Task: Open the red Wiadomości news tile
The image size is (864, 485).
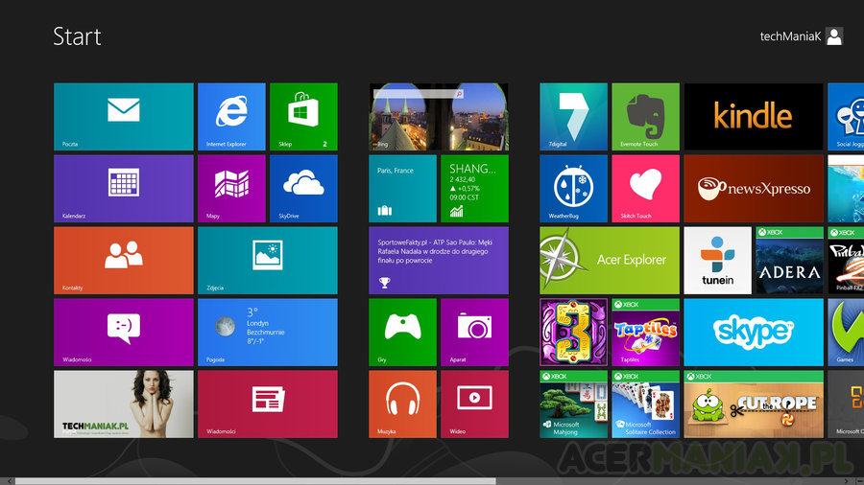Action: [267, 404]
